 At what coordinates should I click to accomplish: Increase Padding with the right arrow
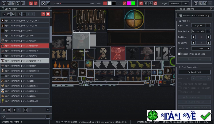pos(209,37)
